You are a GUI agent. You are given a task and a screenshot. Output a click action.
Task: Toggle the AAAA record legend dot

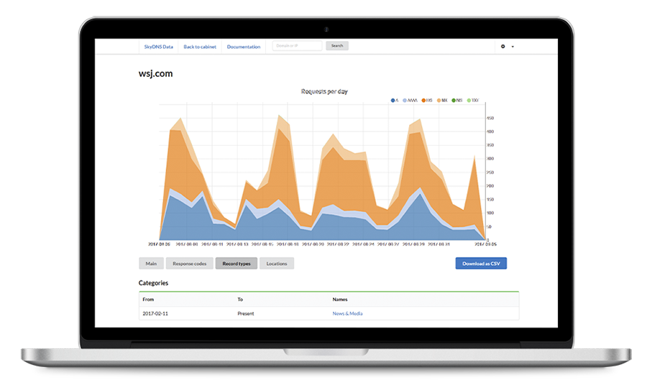[405, 100]
